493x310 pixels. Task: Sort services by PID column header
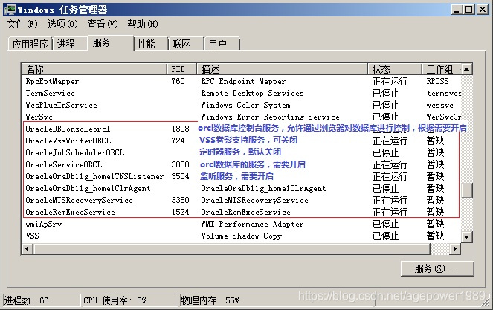pos(181,69)
